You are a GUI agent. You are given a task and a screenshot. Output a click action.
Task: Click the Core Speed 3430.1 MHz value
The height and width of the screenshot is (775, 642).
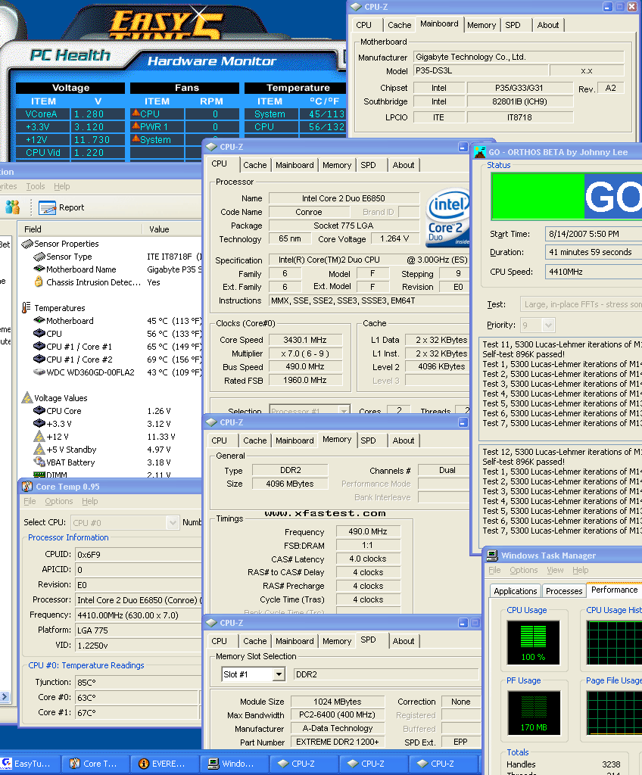coord(305,340)
